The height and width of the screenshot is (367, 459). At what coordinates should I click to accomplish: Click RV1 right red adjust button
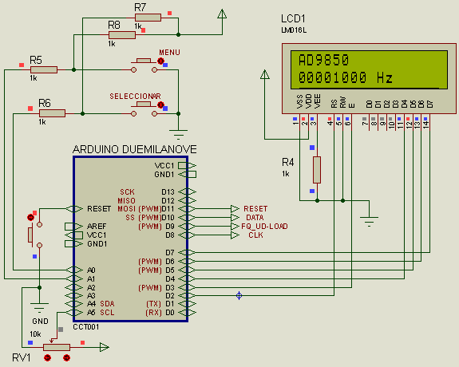(x=67, y=357)
